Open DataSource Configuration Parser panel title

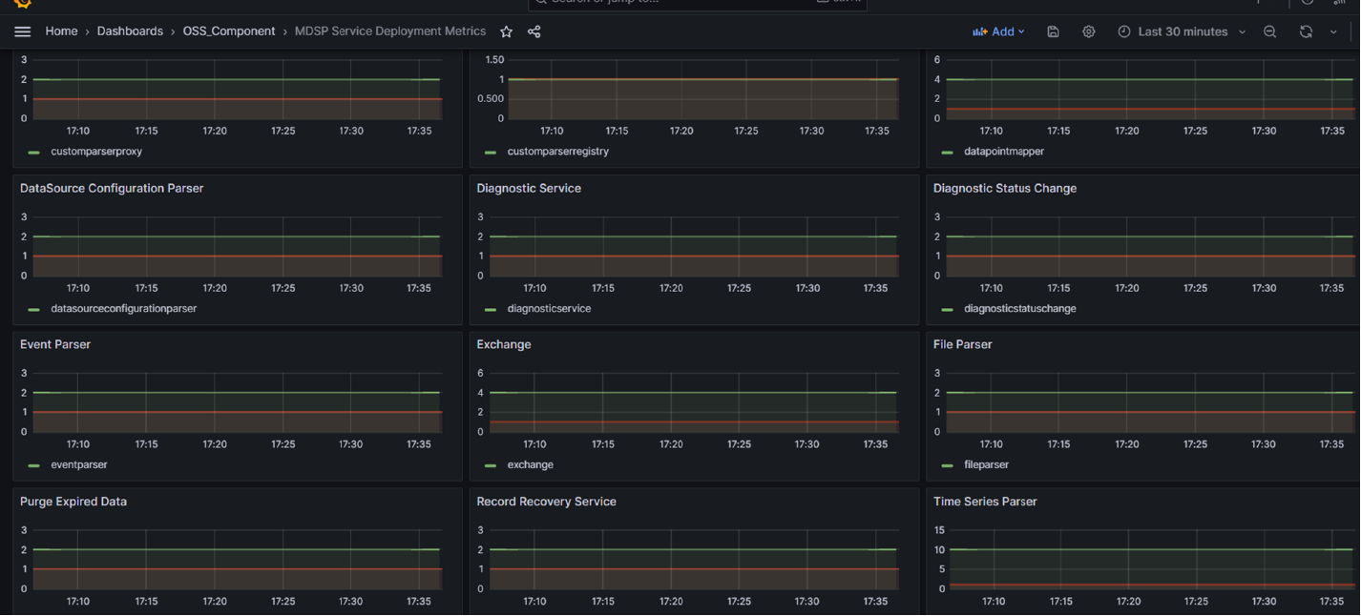coord(112,188)
